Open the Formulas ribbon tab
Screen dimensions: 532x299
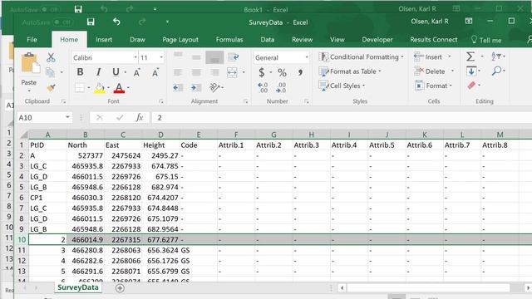(229, 40)
